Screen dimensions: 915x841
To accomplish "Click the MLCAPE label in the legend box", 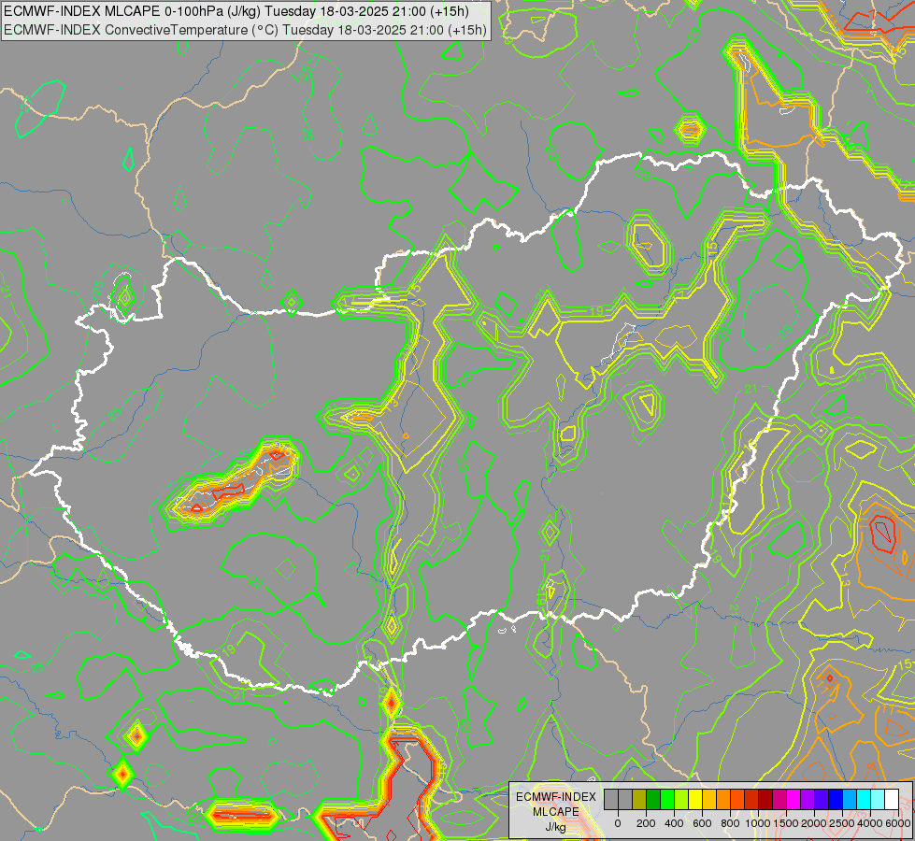I will click(556, 812).
